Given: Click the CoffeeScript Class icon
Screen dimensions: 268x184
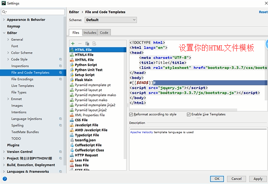Looking at the screenshot, I should point(72,150).
